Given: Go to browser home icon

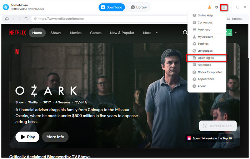Looking at the screenshot, I should pyautogui.click(x=7, y=19).
